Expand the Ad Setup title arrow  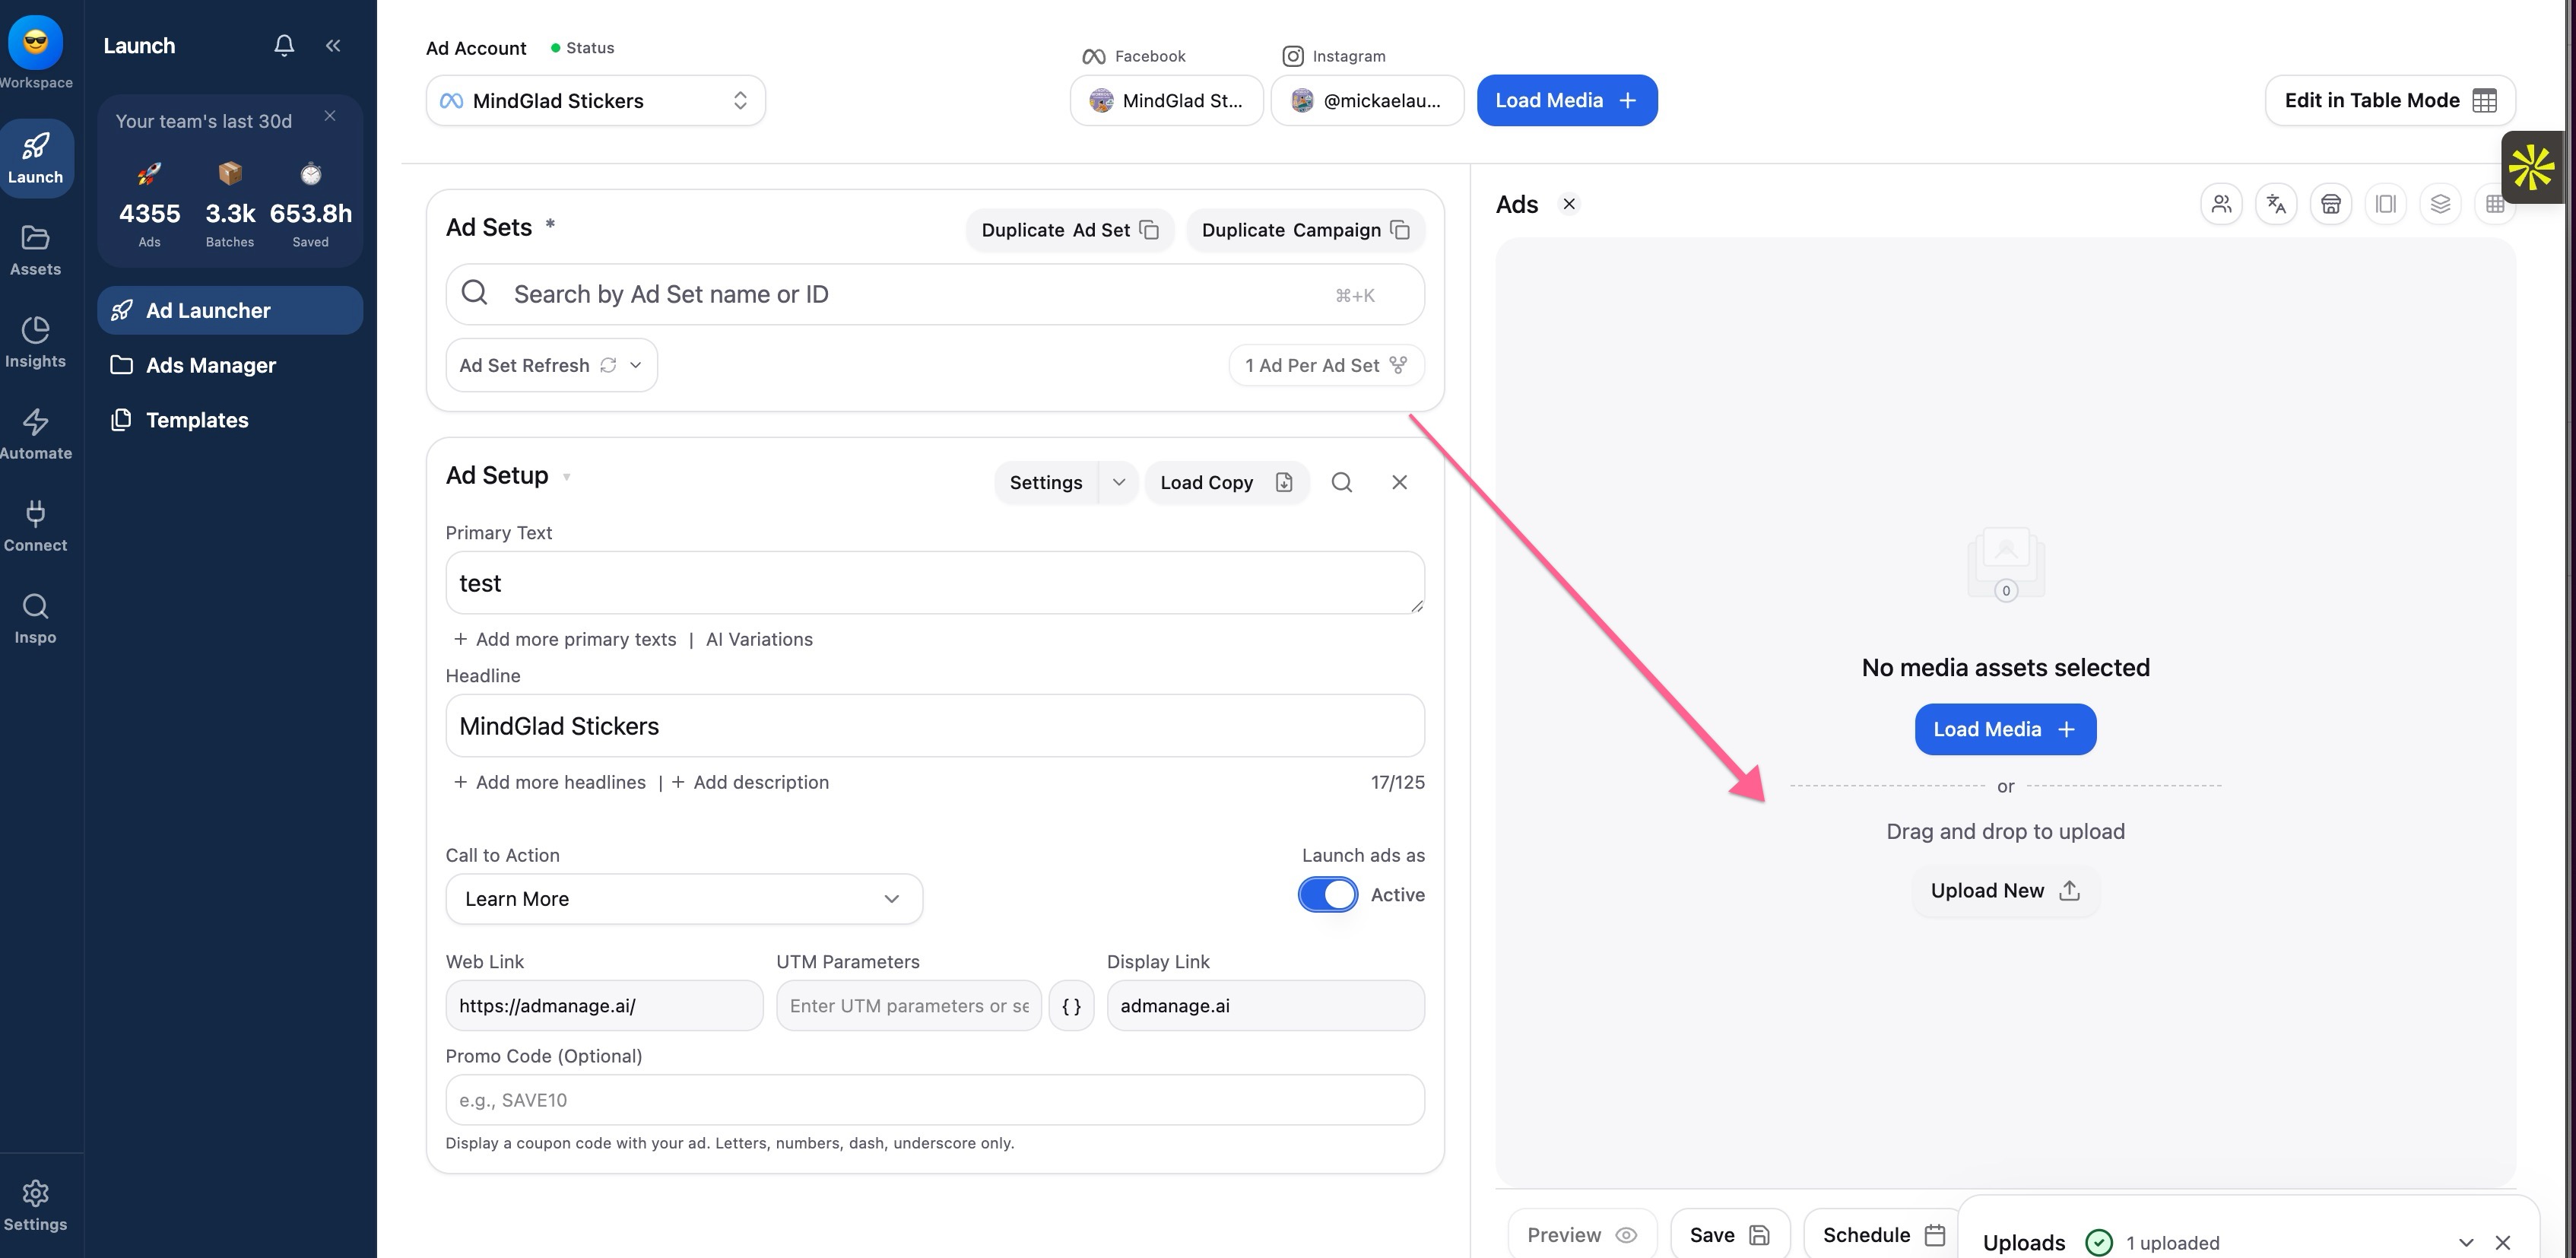click(566, 477)
